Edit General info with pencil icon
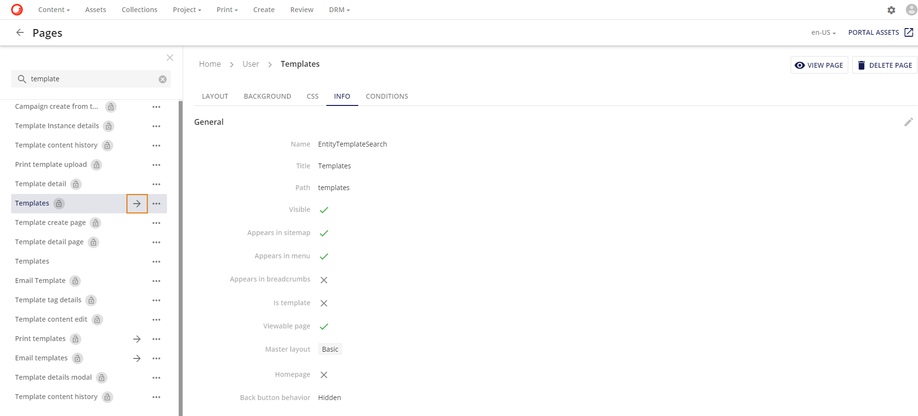This screenshot has width=918, height=416. tap(908, 122)
